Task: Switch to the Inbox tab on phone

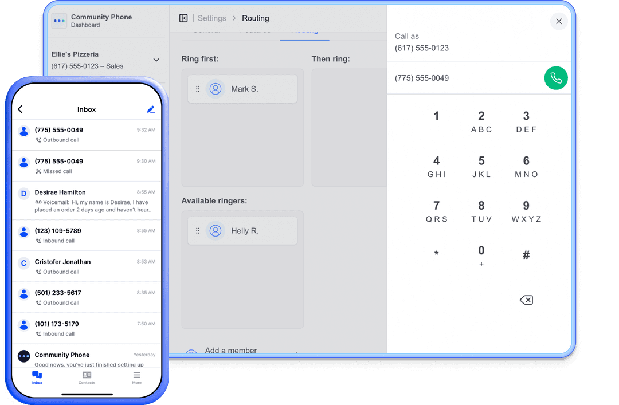Action: coord(37,378)
